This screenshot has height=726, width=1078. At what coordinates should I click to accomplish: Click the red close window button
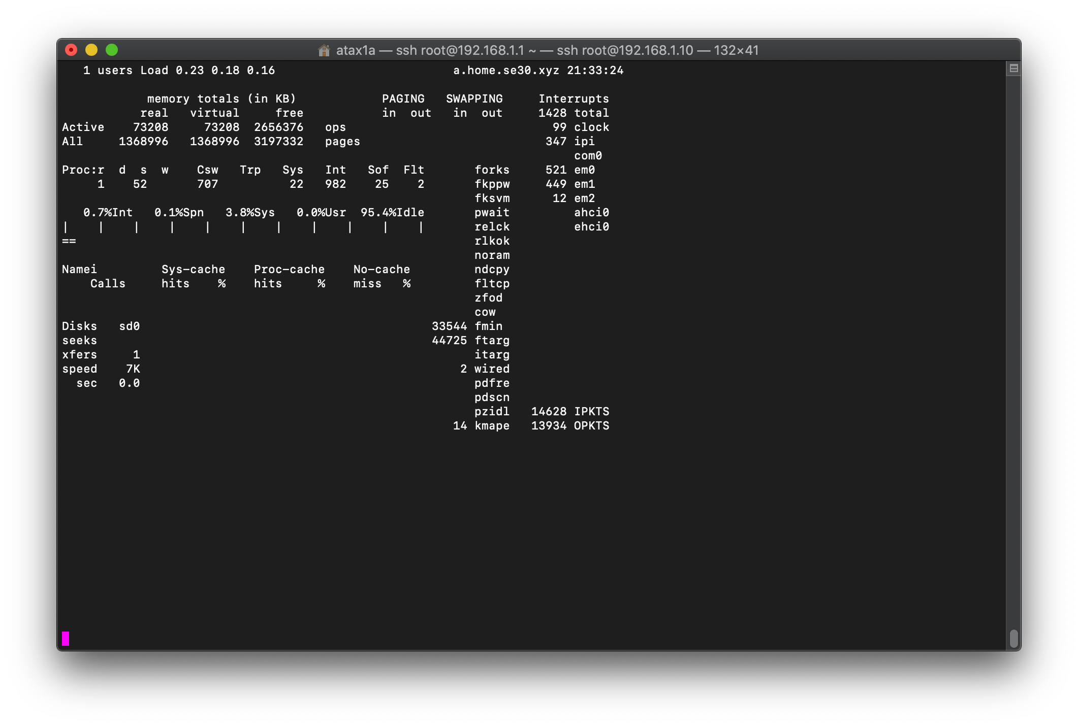click(x=71, y=50)
